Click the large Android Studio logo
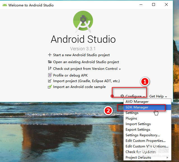This screenshot has height=162, width=179. pos(83,22)
